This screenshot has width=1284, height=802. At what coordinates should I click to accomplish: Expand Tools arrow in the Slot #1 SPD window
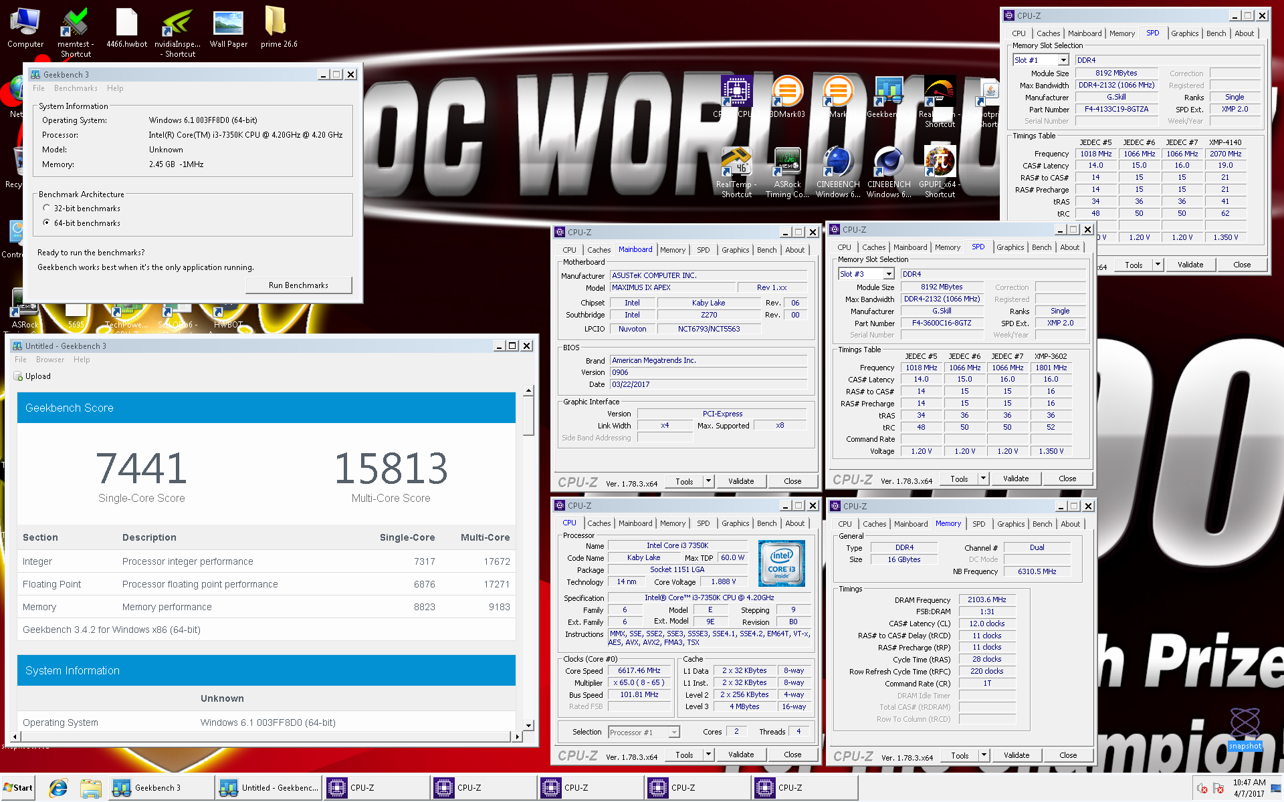tap(1158, 265)
